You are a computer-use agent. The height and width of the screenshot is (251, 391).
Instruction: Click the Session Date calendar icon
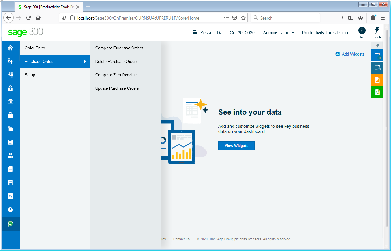click(195, 32)
